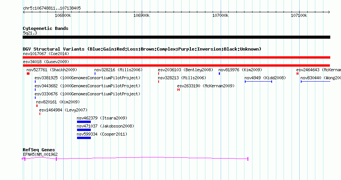The height and width of the screenshot is (180, 341).
Task: Open nsv820161 (Kim2009) variant
Action: (58, 102)
